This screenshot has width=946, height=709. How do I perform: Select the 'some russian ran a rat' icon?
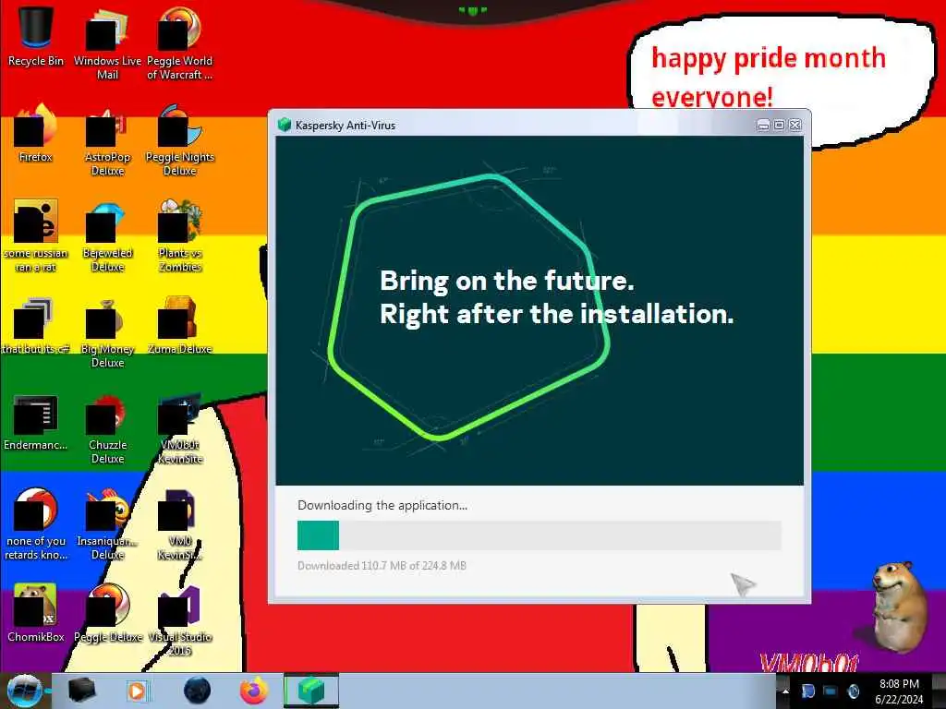36,236
